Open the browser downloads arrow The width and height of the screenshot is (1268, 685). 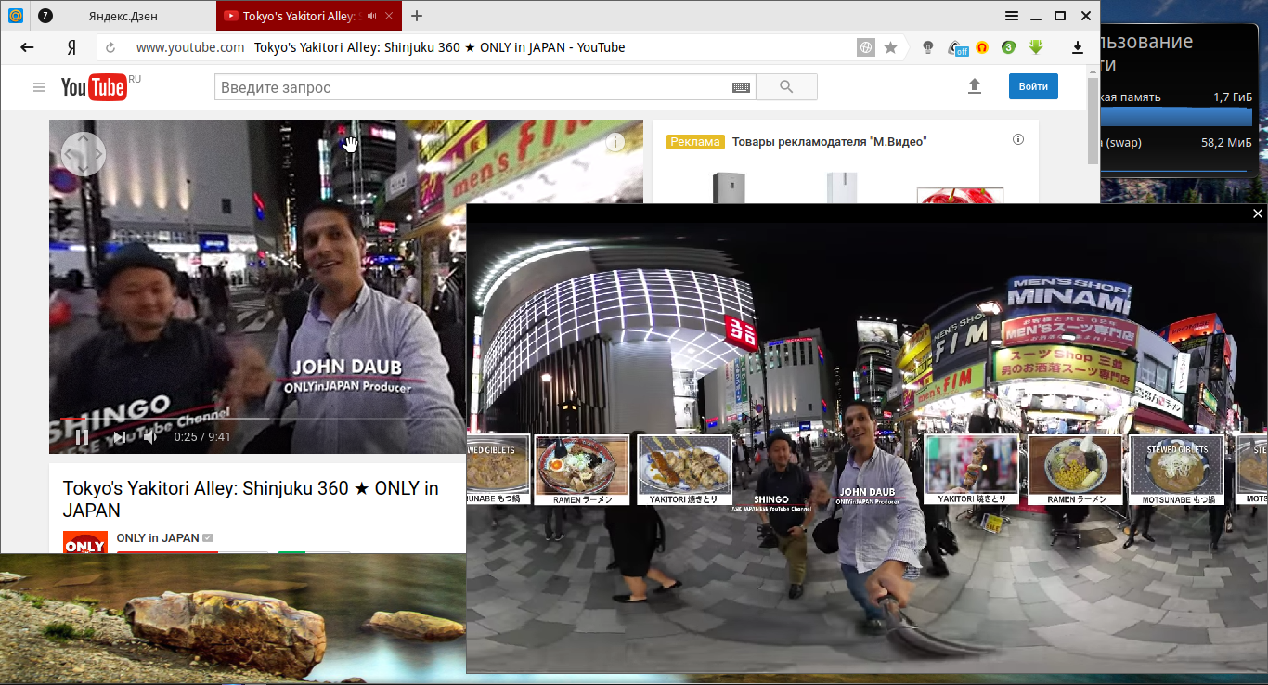[x=1078, y=47]
